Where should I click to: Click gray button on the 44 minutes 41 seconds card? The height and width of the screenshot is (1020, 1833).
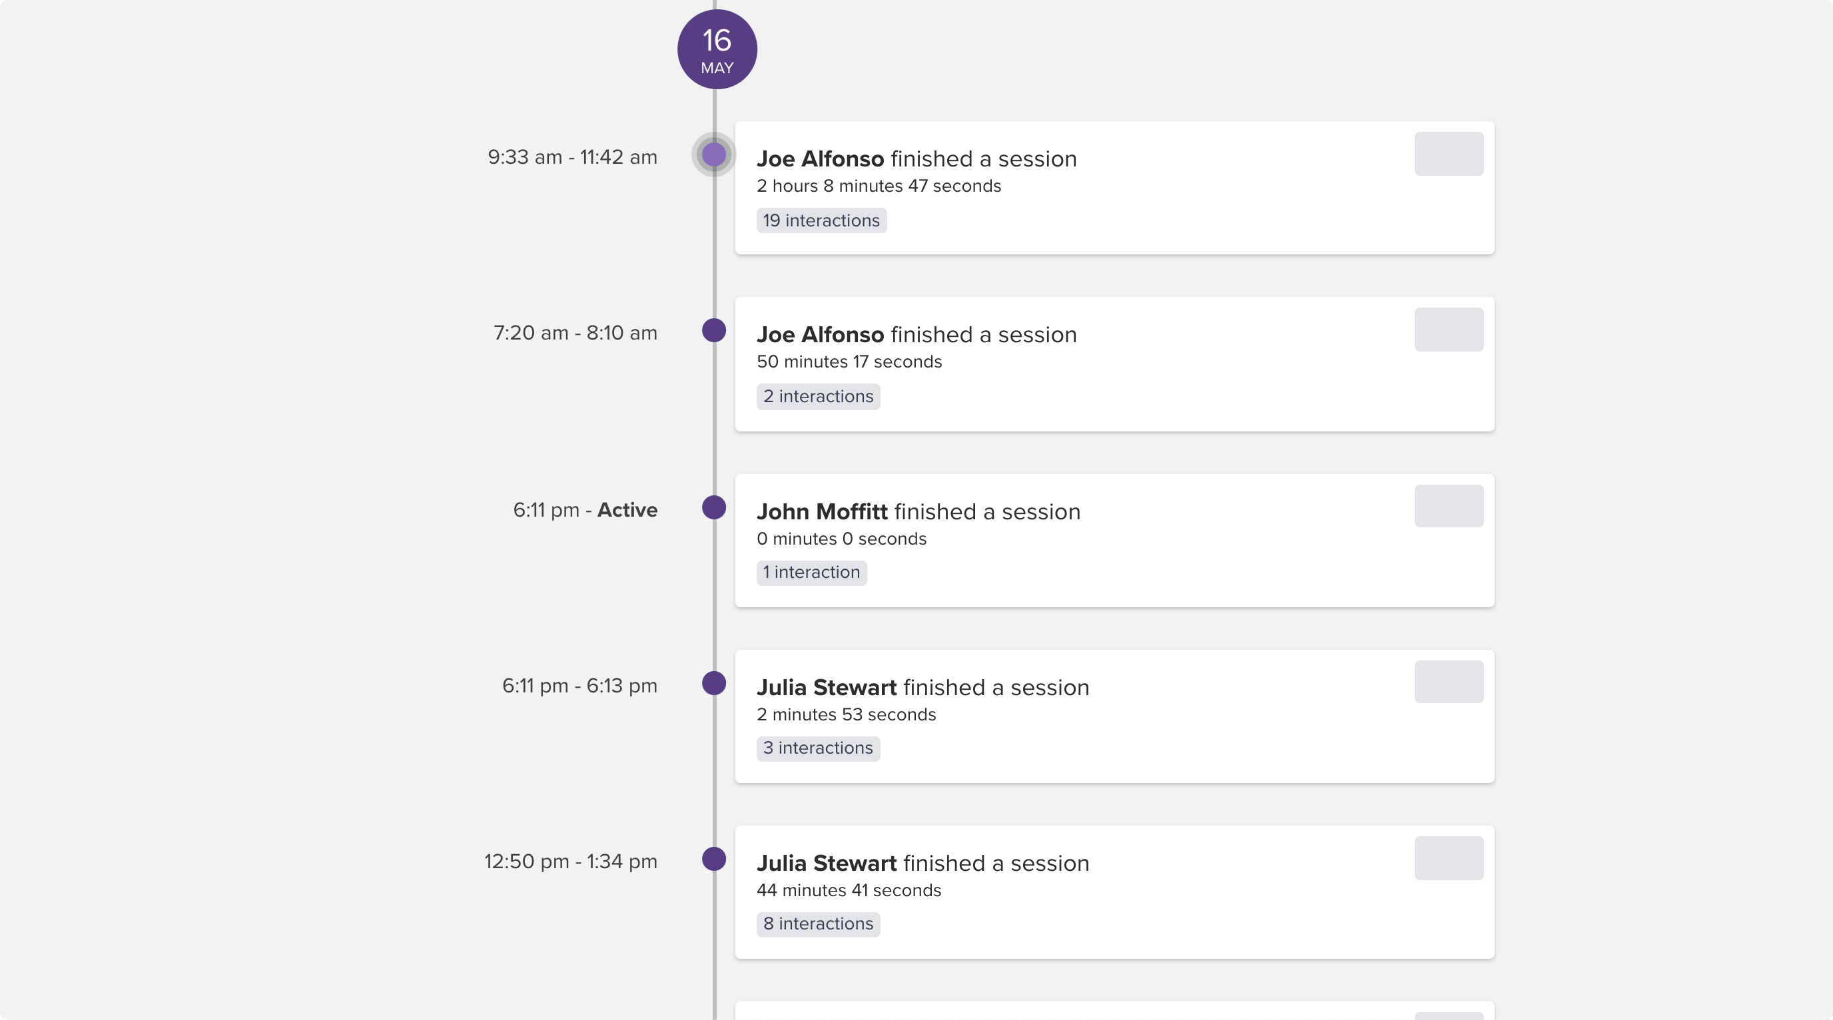[1449, 858]
